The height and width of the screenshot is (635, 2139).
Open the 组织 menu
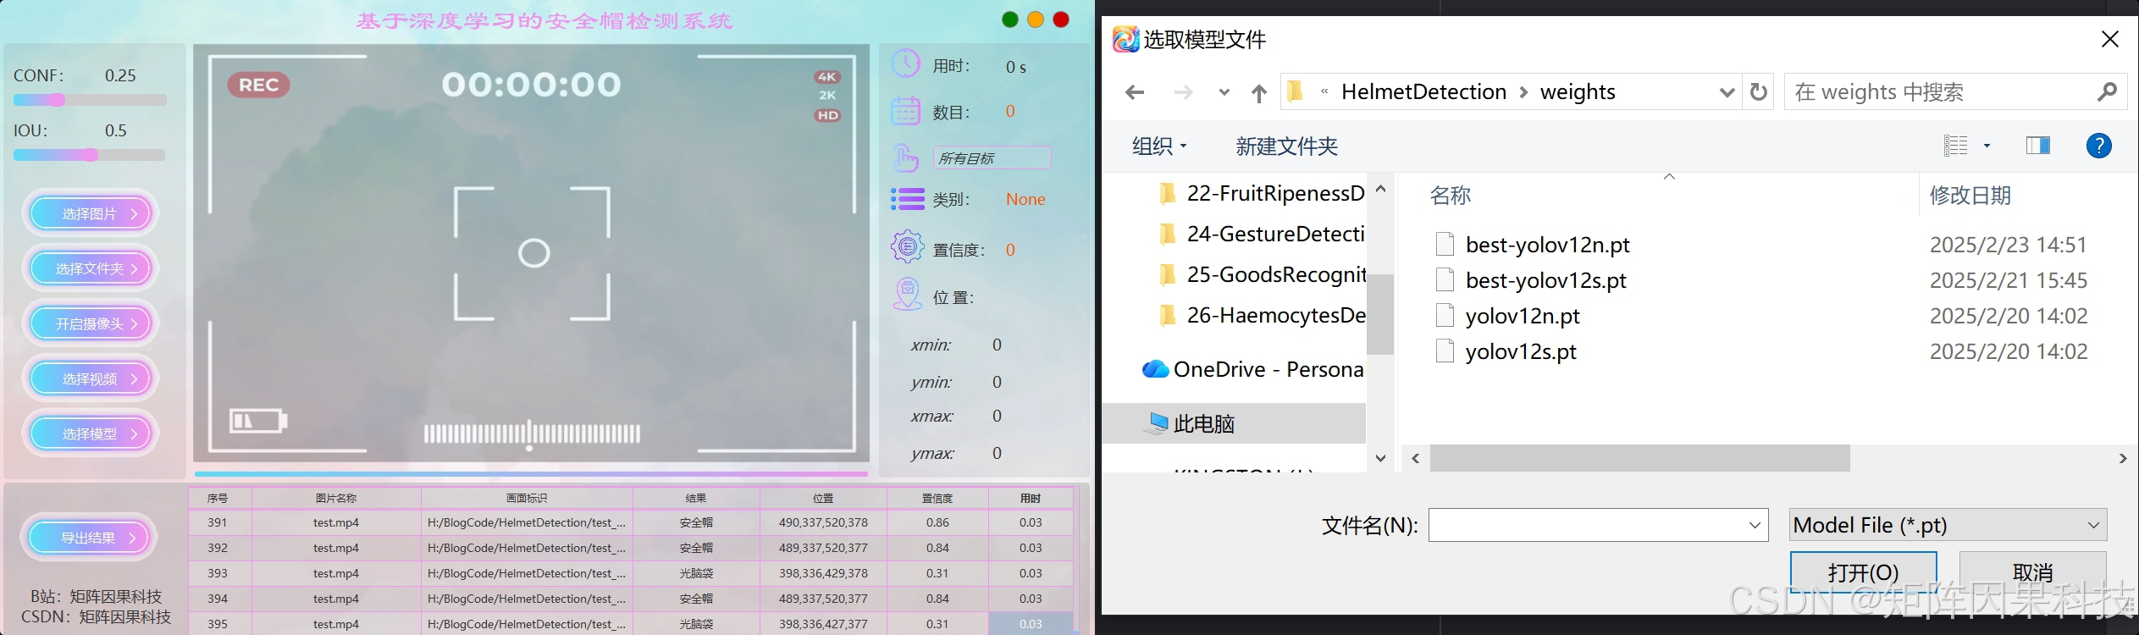coord(1159,146)
